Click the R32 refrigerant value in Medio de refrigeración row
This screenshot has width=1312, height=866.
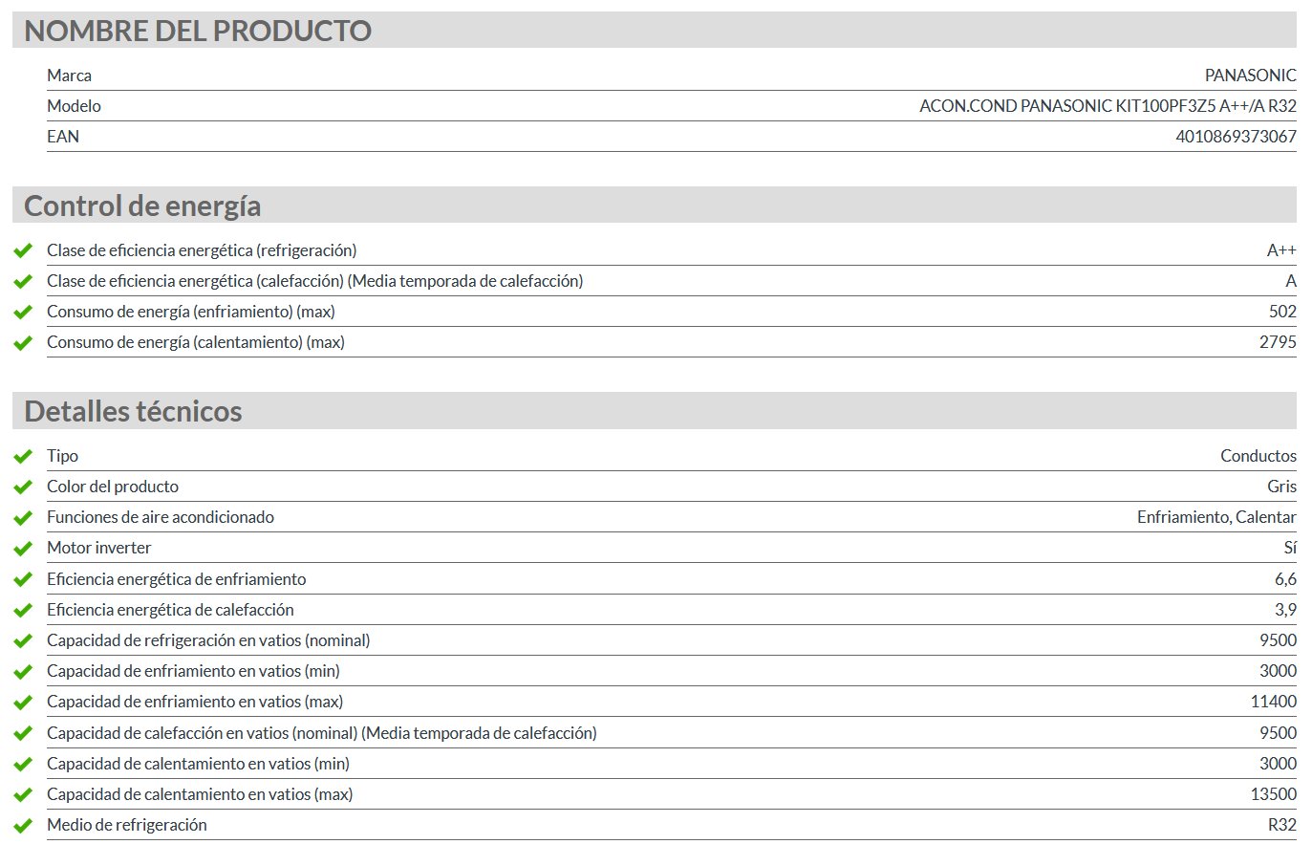click(x=1281, y=825)
